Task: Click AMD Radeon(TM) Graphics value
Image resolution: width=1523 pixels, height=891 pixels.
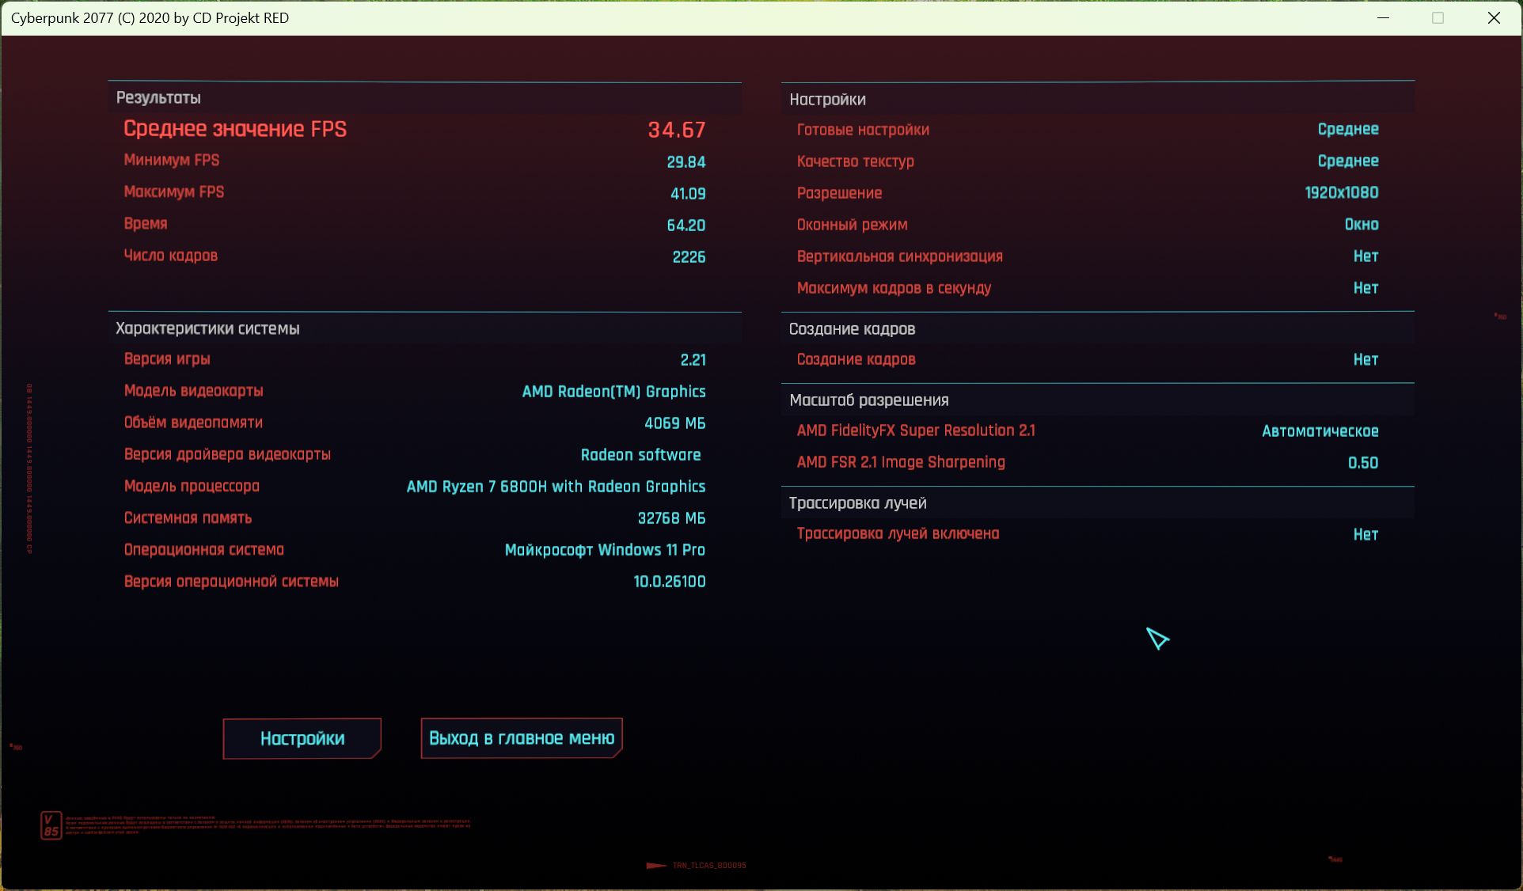Action: 613,392
